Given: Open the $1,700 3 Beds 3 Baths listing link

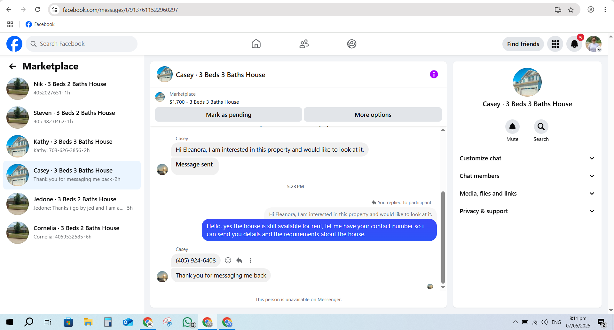Looking at the screenshot, I should 204,102.
